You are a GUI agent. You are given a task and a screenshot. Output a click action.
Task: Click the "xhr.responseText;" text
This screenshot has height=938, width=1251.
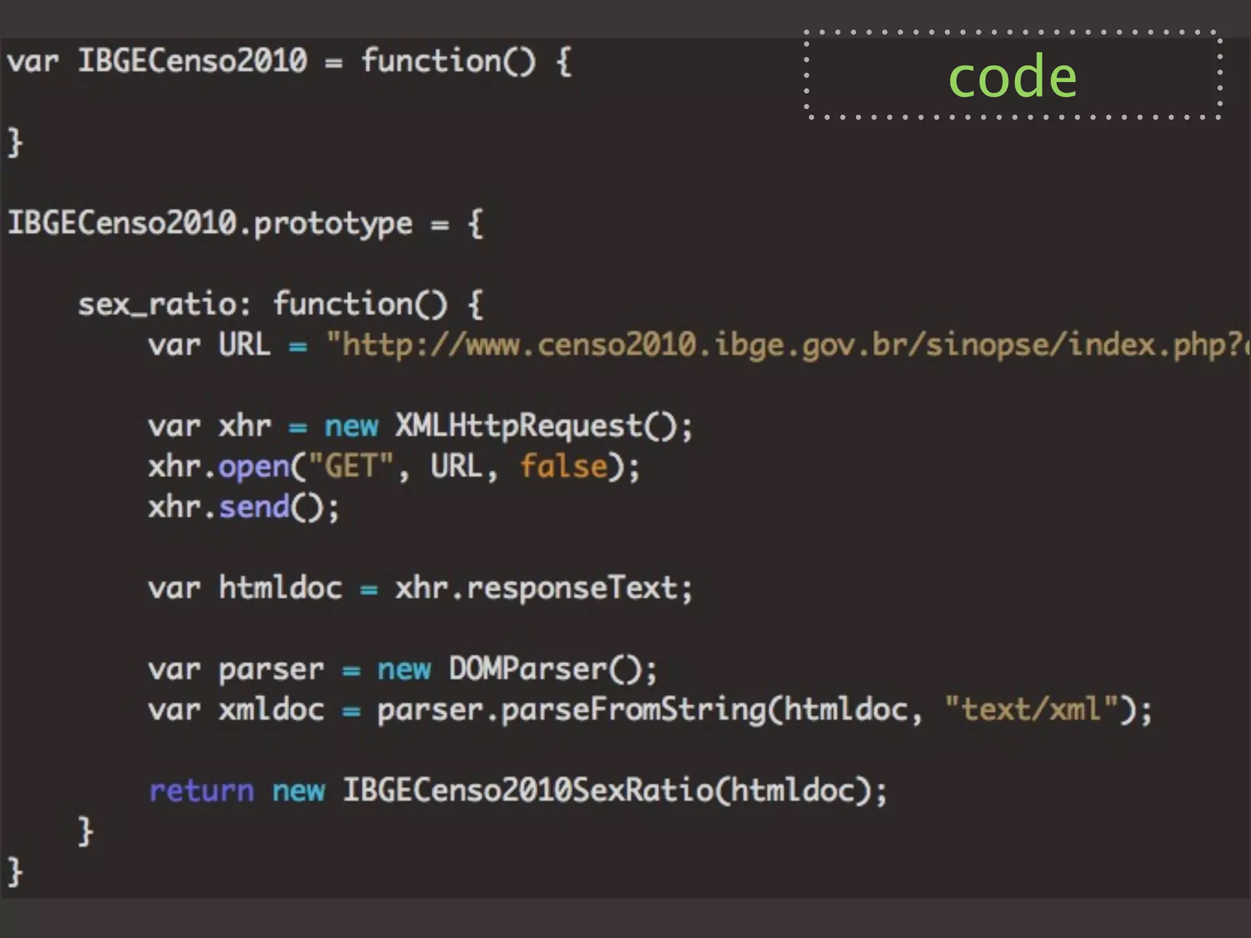(544, 588)
